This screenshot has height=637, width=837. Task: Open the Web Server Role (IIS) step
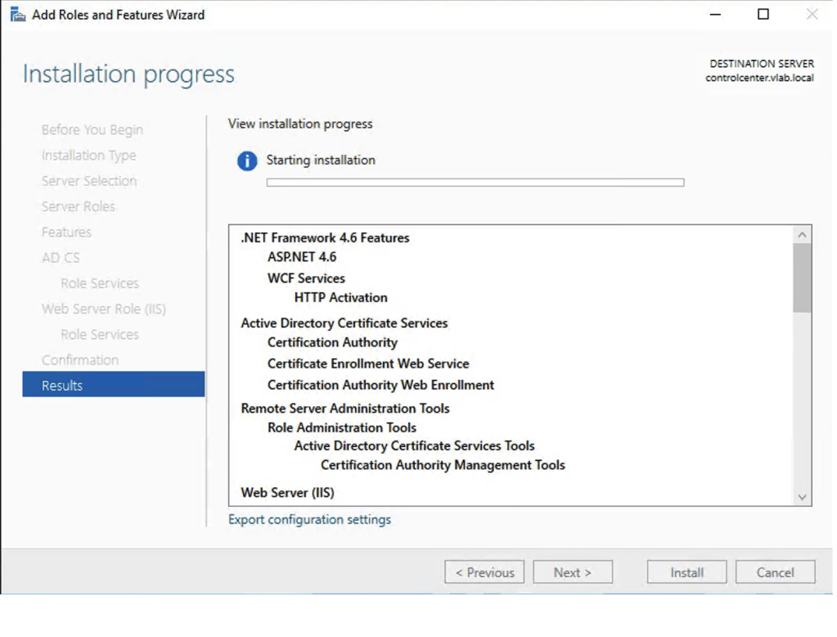click(104, 309)
